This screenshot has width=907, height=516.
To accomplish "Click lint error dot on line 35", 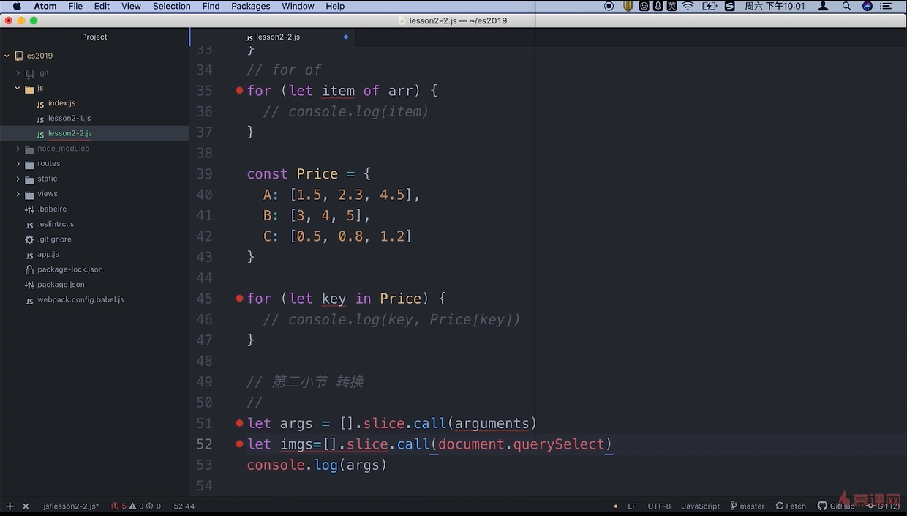I will pyautogui.click(x=239, y=91).
